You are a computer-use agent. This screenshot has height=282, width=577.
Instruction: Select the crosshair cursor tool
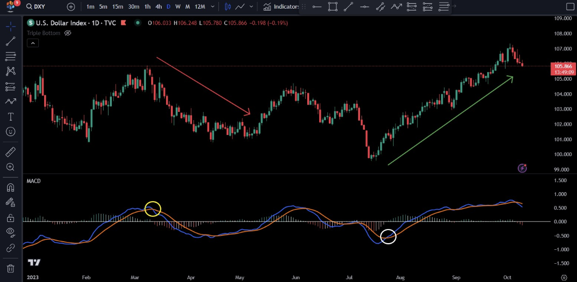pyautogui.click(x=10, y=26)
